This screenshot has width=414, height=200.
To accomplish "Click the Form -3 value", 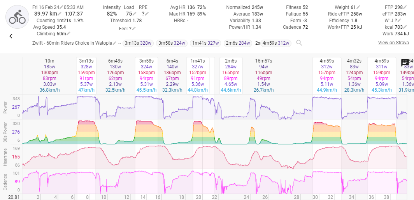I will (305, 20).
